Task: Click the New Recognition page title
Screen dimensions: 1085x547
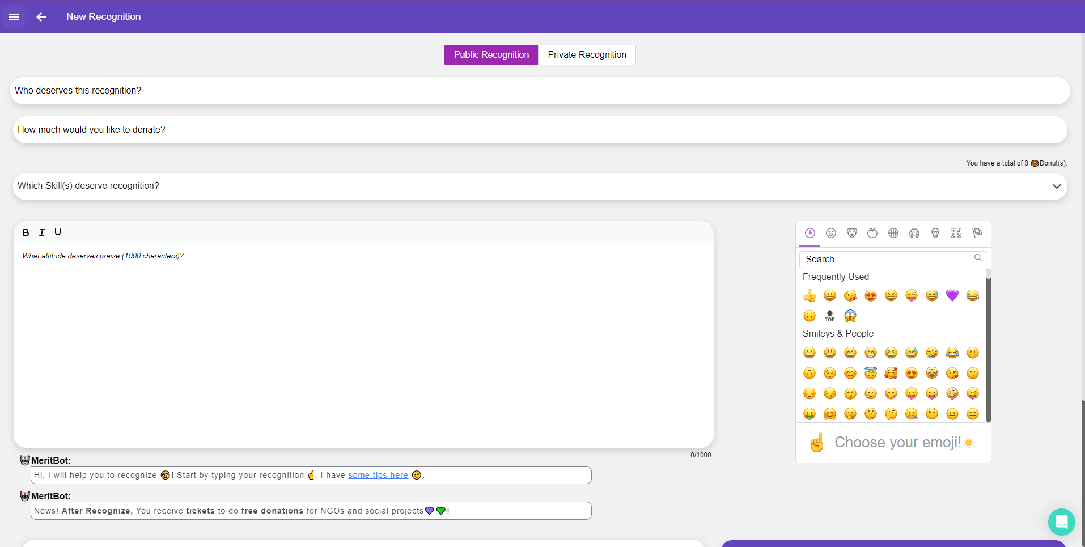Action: 103,17
